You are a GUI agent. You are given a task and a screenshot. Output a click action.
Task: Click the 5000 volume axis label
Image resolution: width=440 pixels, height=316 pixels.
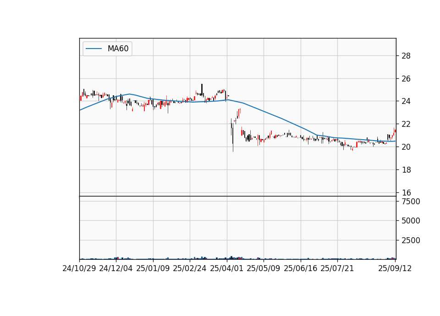pyautogui.click(x=411, y=221)
